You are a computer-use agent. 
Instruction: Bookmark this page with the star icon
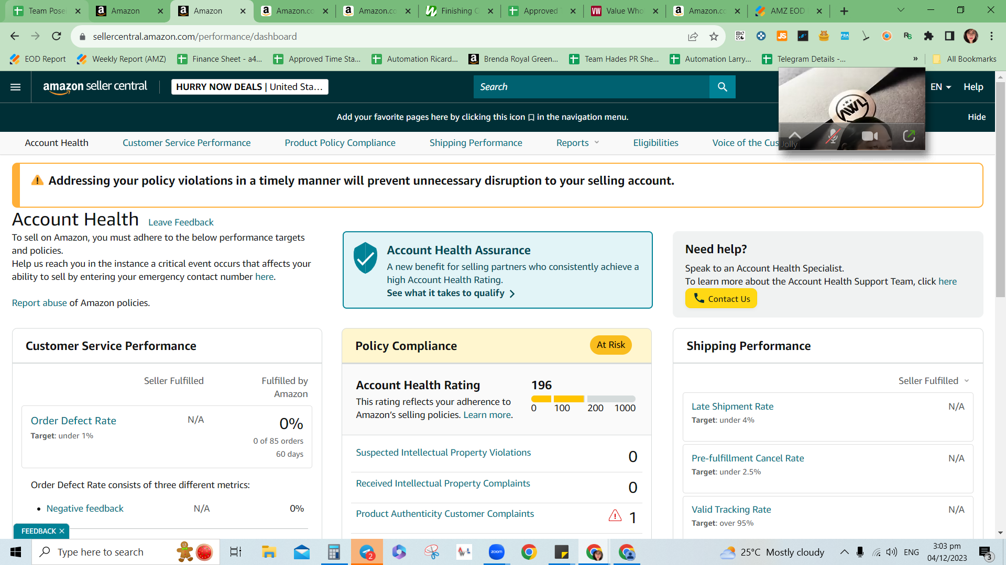714,36
